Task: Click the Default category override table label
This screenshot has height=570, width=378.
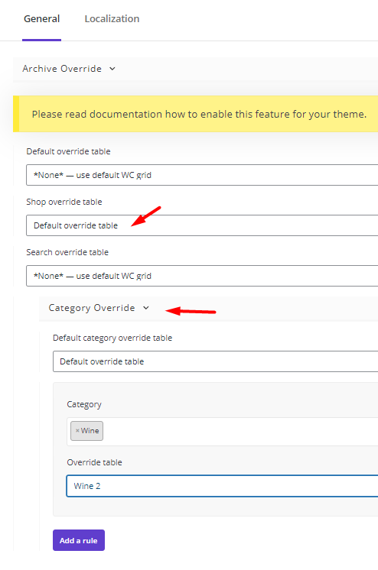Action: (x=112, y=338)
